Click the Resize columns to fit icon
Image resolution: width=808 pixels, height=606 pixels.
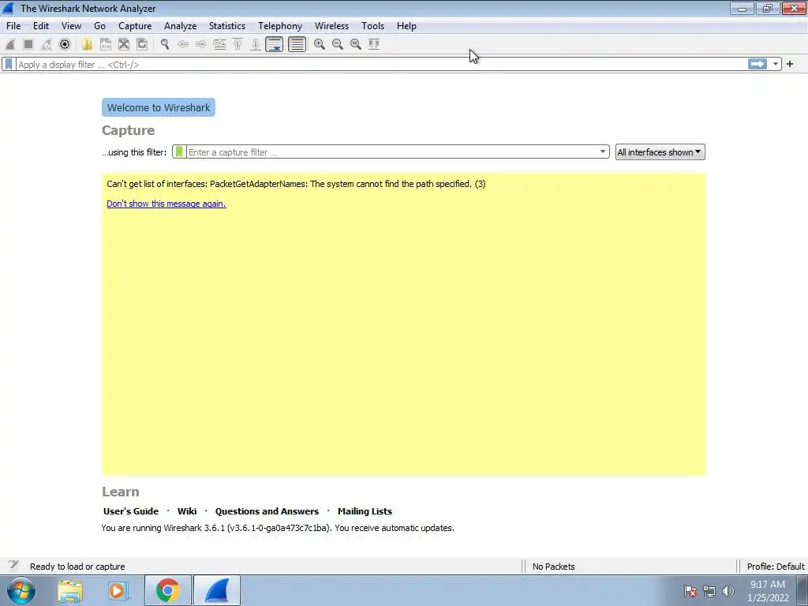pyautogui.click(x=374, y=44)
